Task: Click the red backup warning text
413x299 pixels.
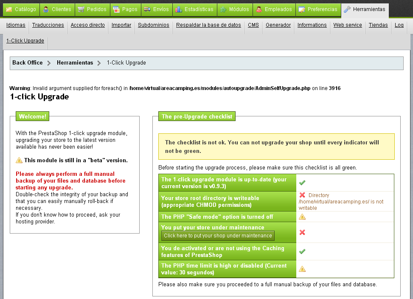Action: click(70, 181)
